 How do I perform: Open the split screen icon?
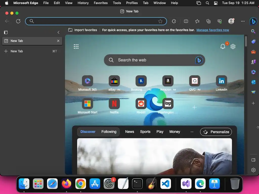pyautogui.click(x=186, y=21)
